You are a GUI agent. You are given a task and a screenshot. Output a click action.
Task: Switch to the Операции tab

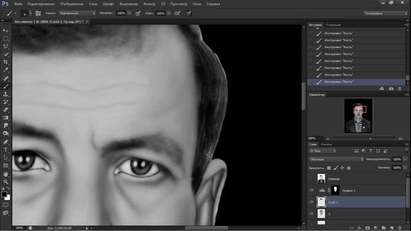(x=333, y=25)
